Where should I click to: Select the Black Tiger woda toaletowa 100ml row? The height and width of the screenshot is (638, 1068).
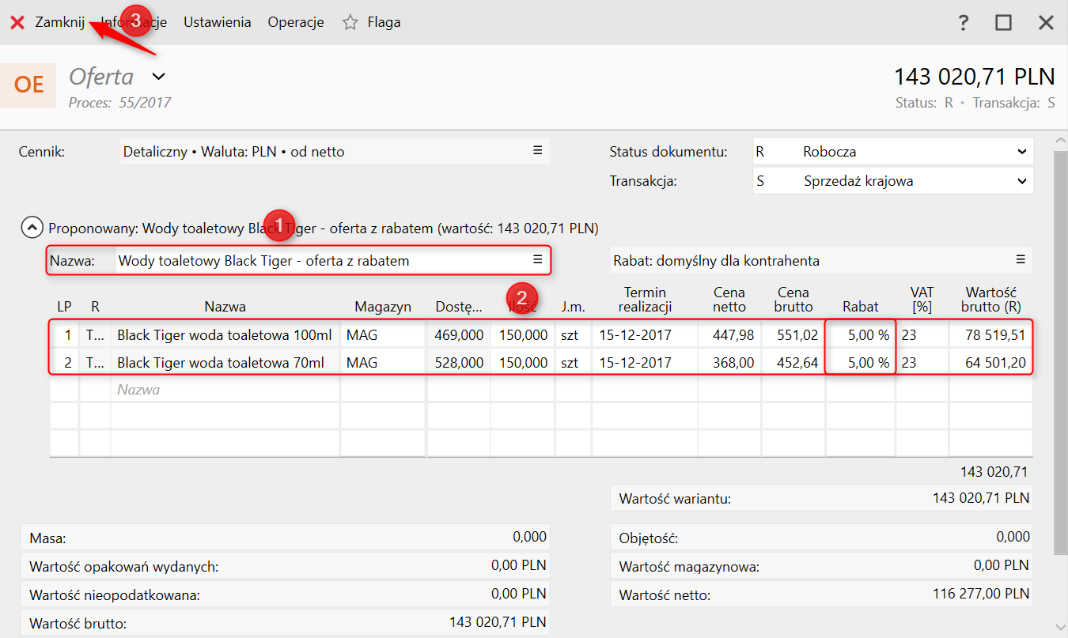pyautogui.click(x=225, y=335)
